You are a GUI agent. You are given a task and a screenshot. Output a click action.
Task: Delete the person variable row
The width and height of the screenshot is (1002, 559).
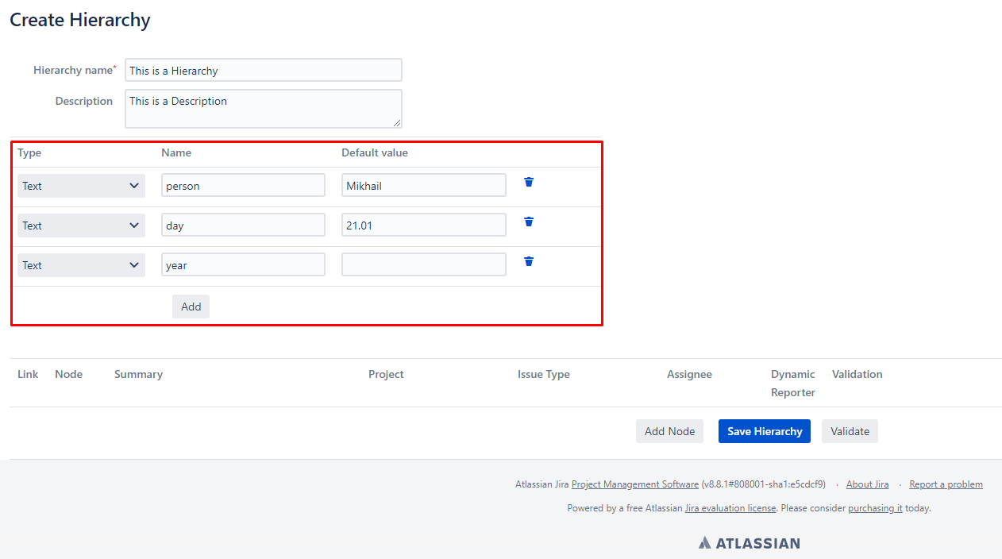click(x=529, y=182)
